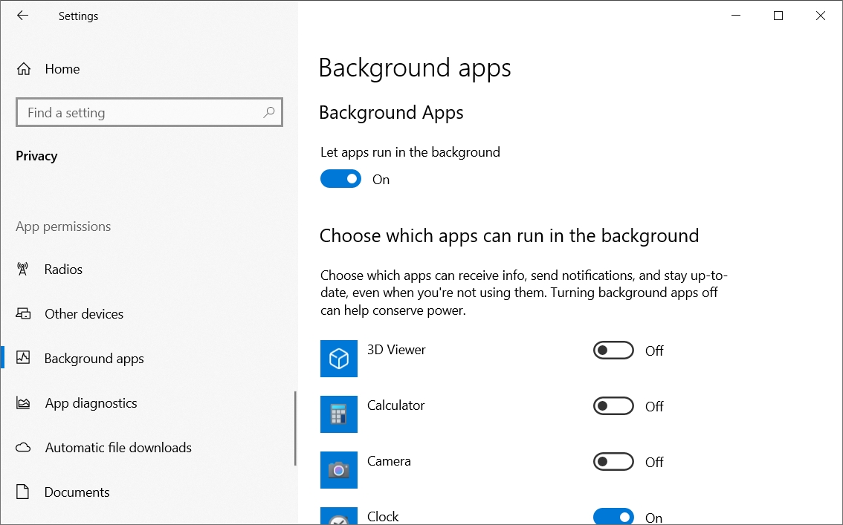Close the Settings window
The image size is (843, 525).
click(821, 16)
